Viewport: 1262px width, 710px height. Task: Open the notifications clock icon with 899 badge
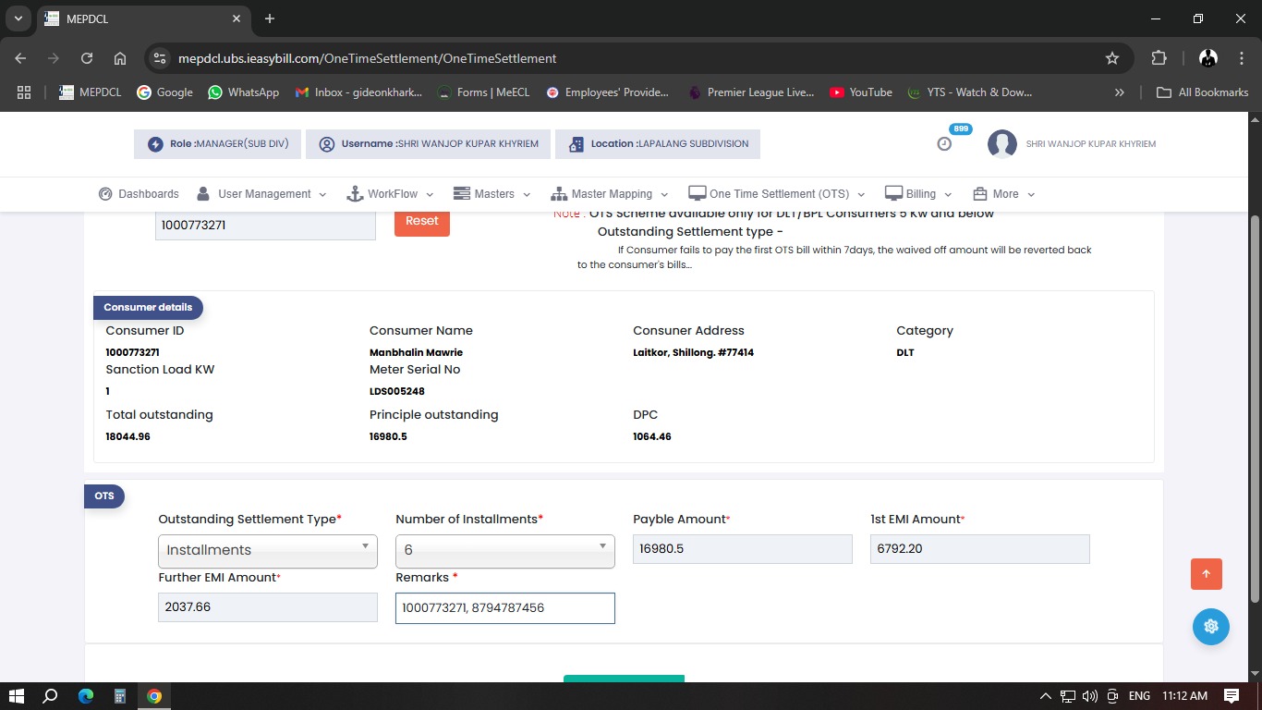tap(944, 143)
